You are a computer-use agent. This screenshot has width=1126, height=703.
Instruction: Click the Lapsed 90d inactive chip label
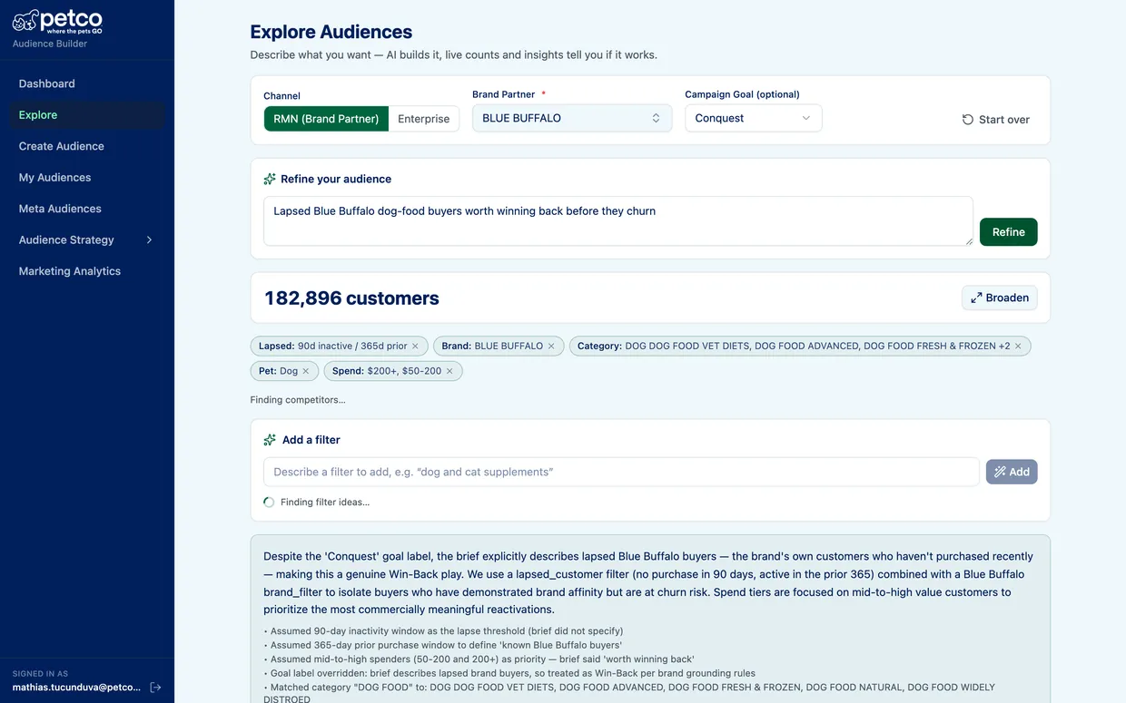(333, 346)
